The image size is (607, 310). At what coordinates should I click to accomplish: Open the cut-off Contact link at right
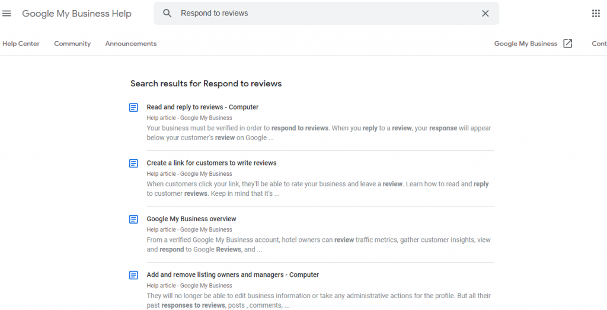tap(599, 44)
